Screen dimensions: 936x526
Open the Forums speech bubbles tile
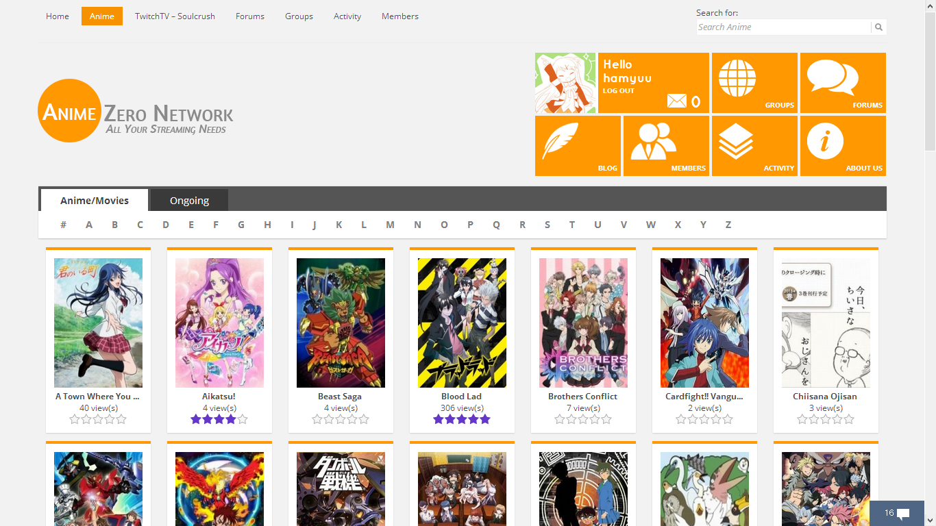pyautogui.click(x=843, y=83)
